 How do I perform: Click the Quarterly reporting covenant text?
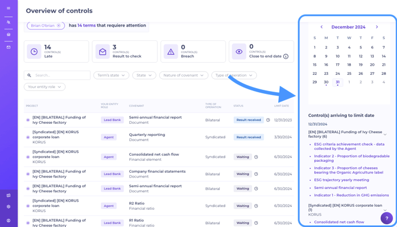tap(147, 135)
